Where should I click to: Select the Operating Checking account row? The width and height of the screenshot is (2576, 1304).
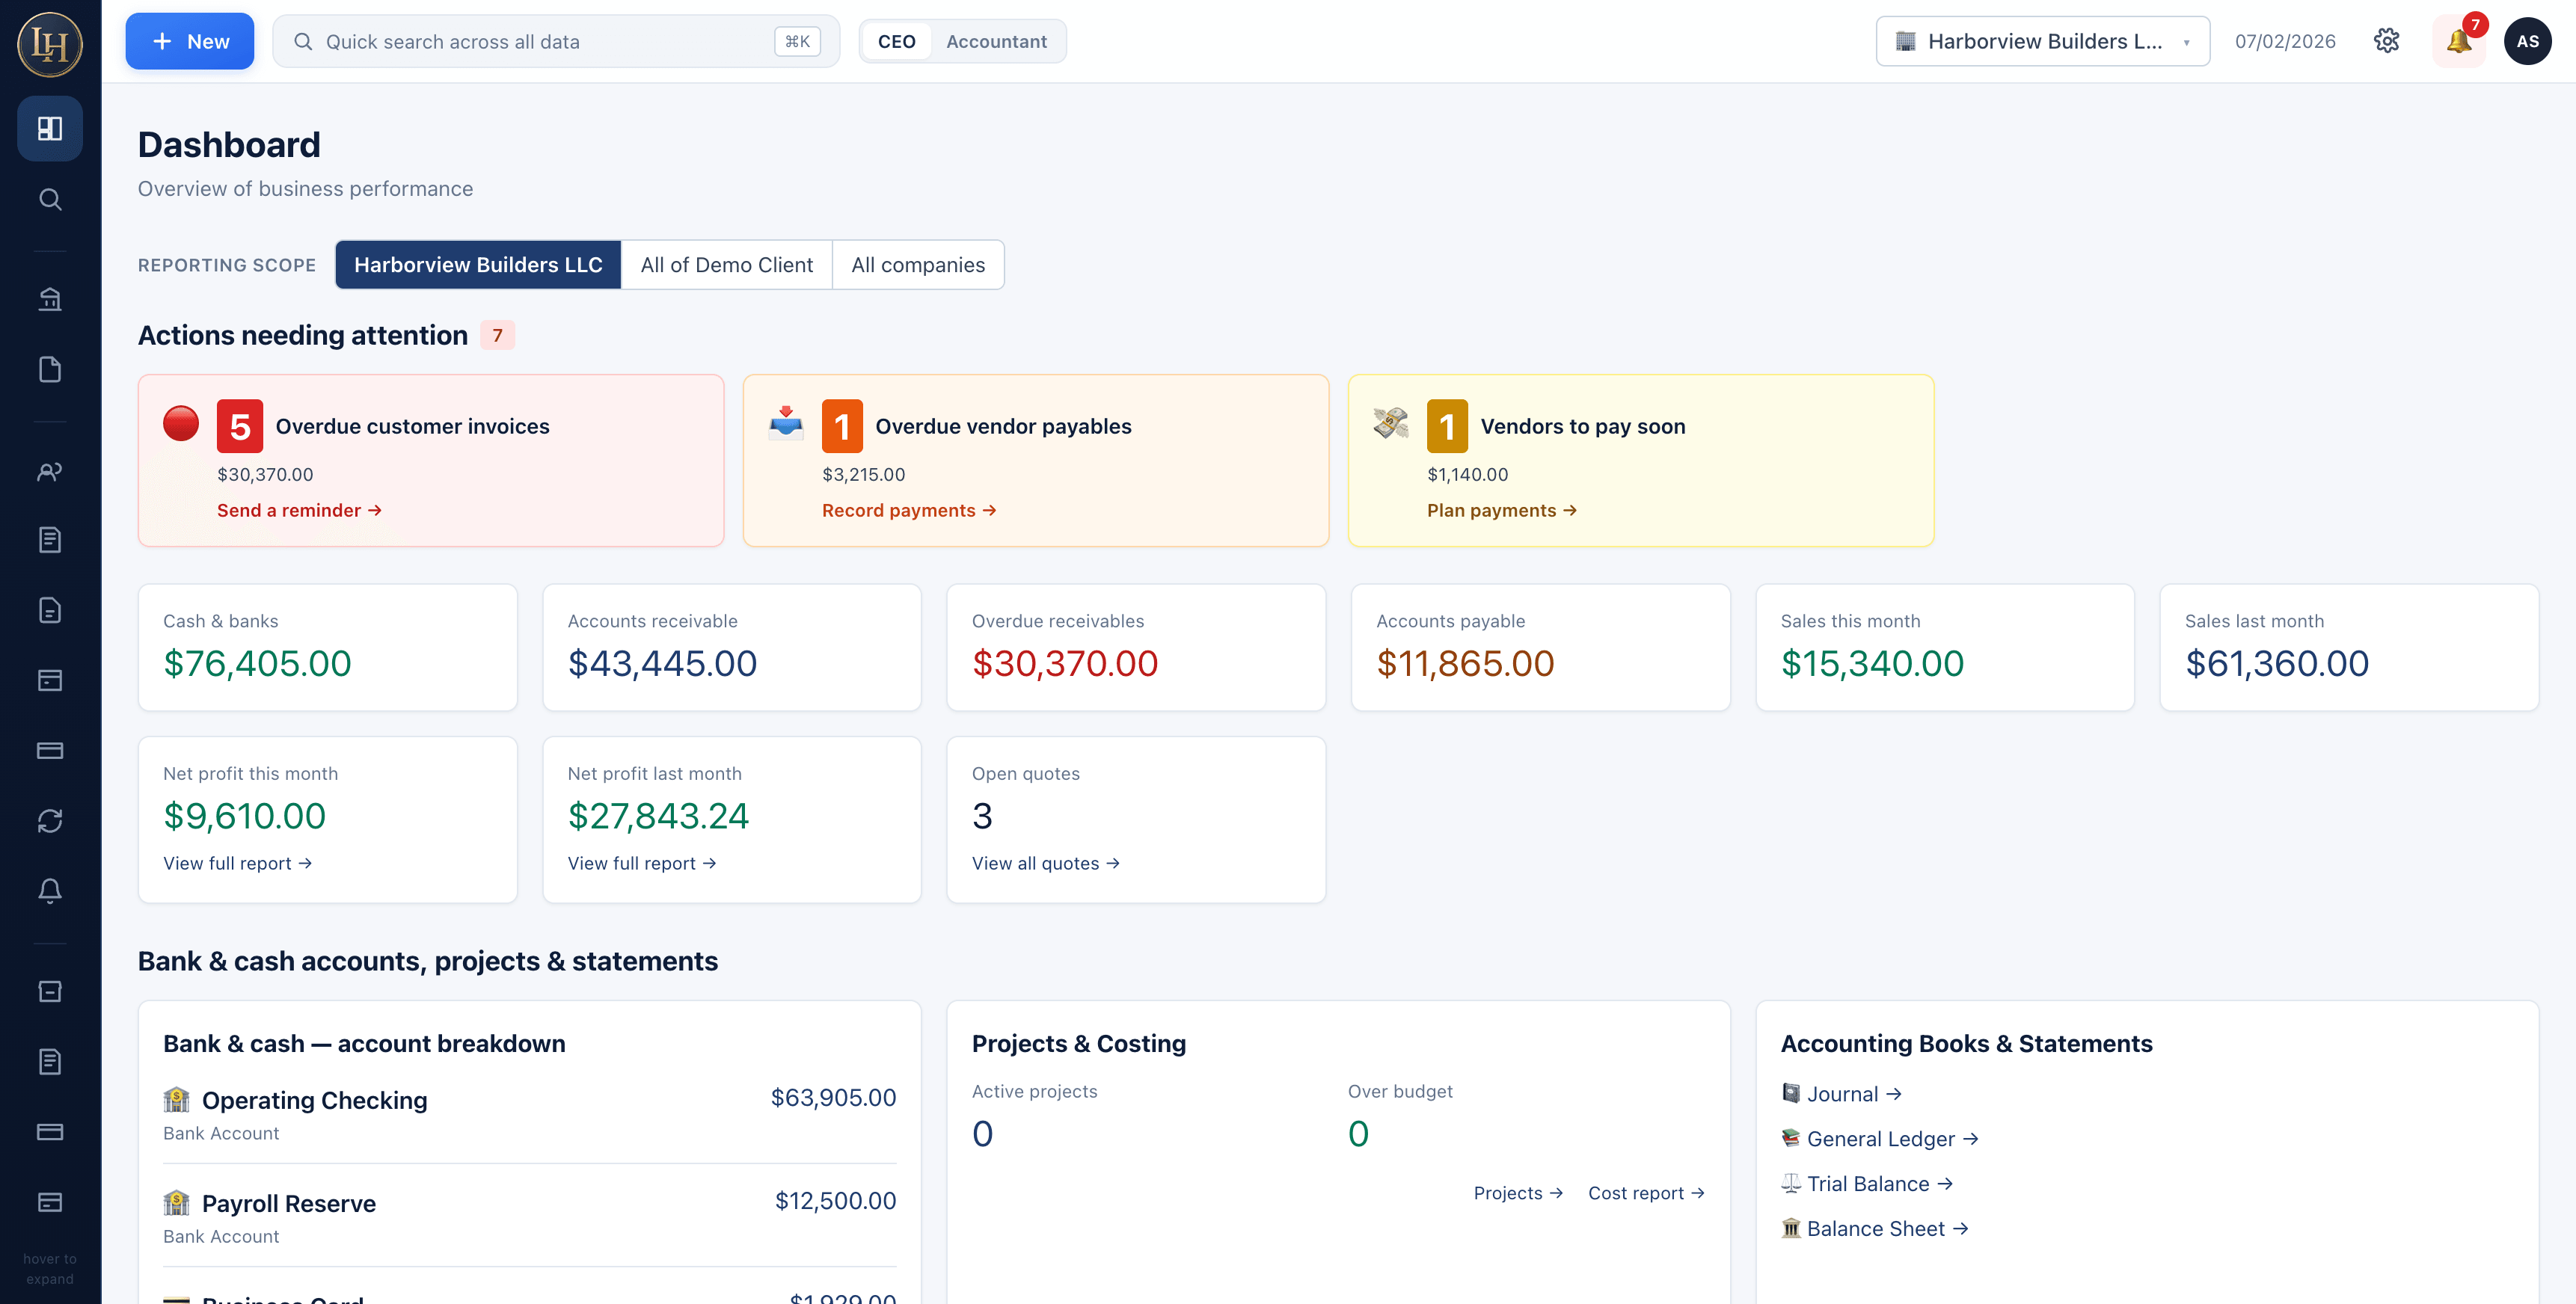pos(530,1114)
